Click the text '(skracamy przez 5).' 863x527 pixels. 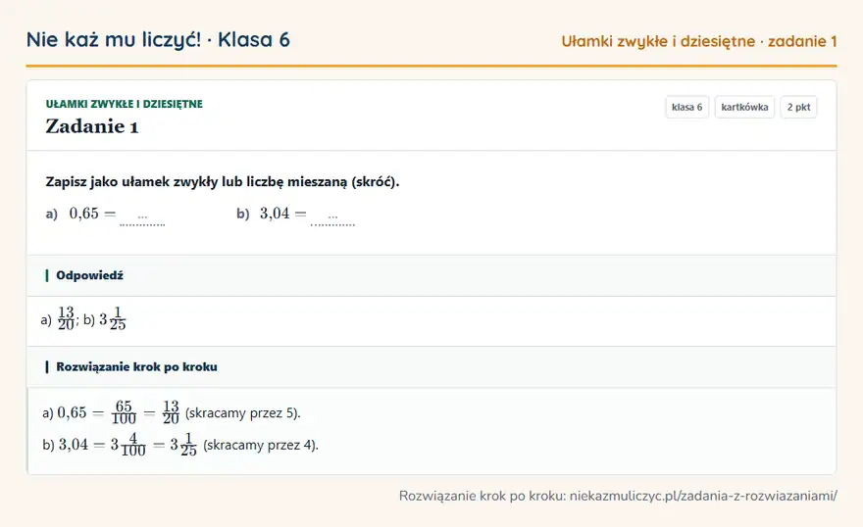(243, 412)
